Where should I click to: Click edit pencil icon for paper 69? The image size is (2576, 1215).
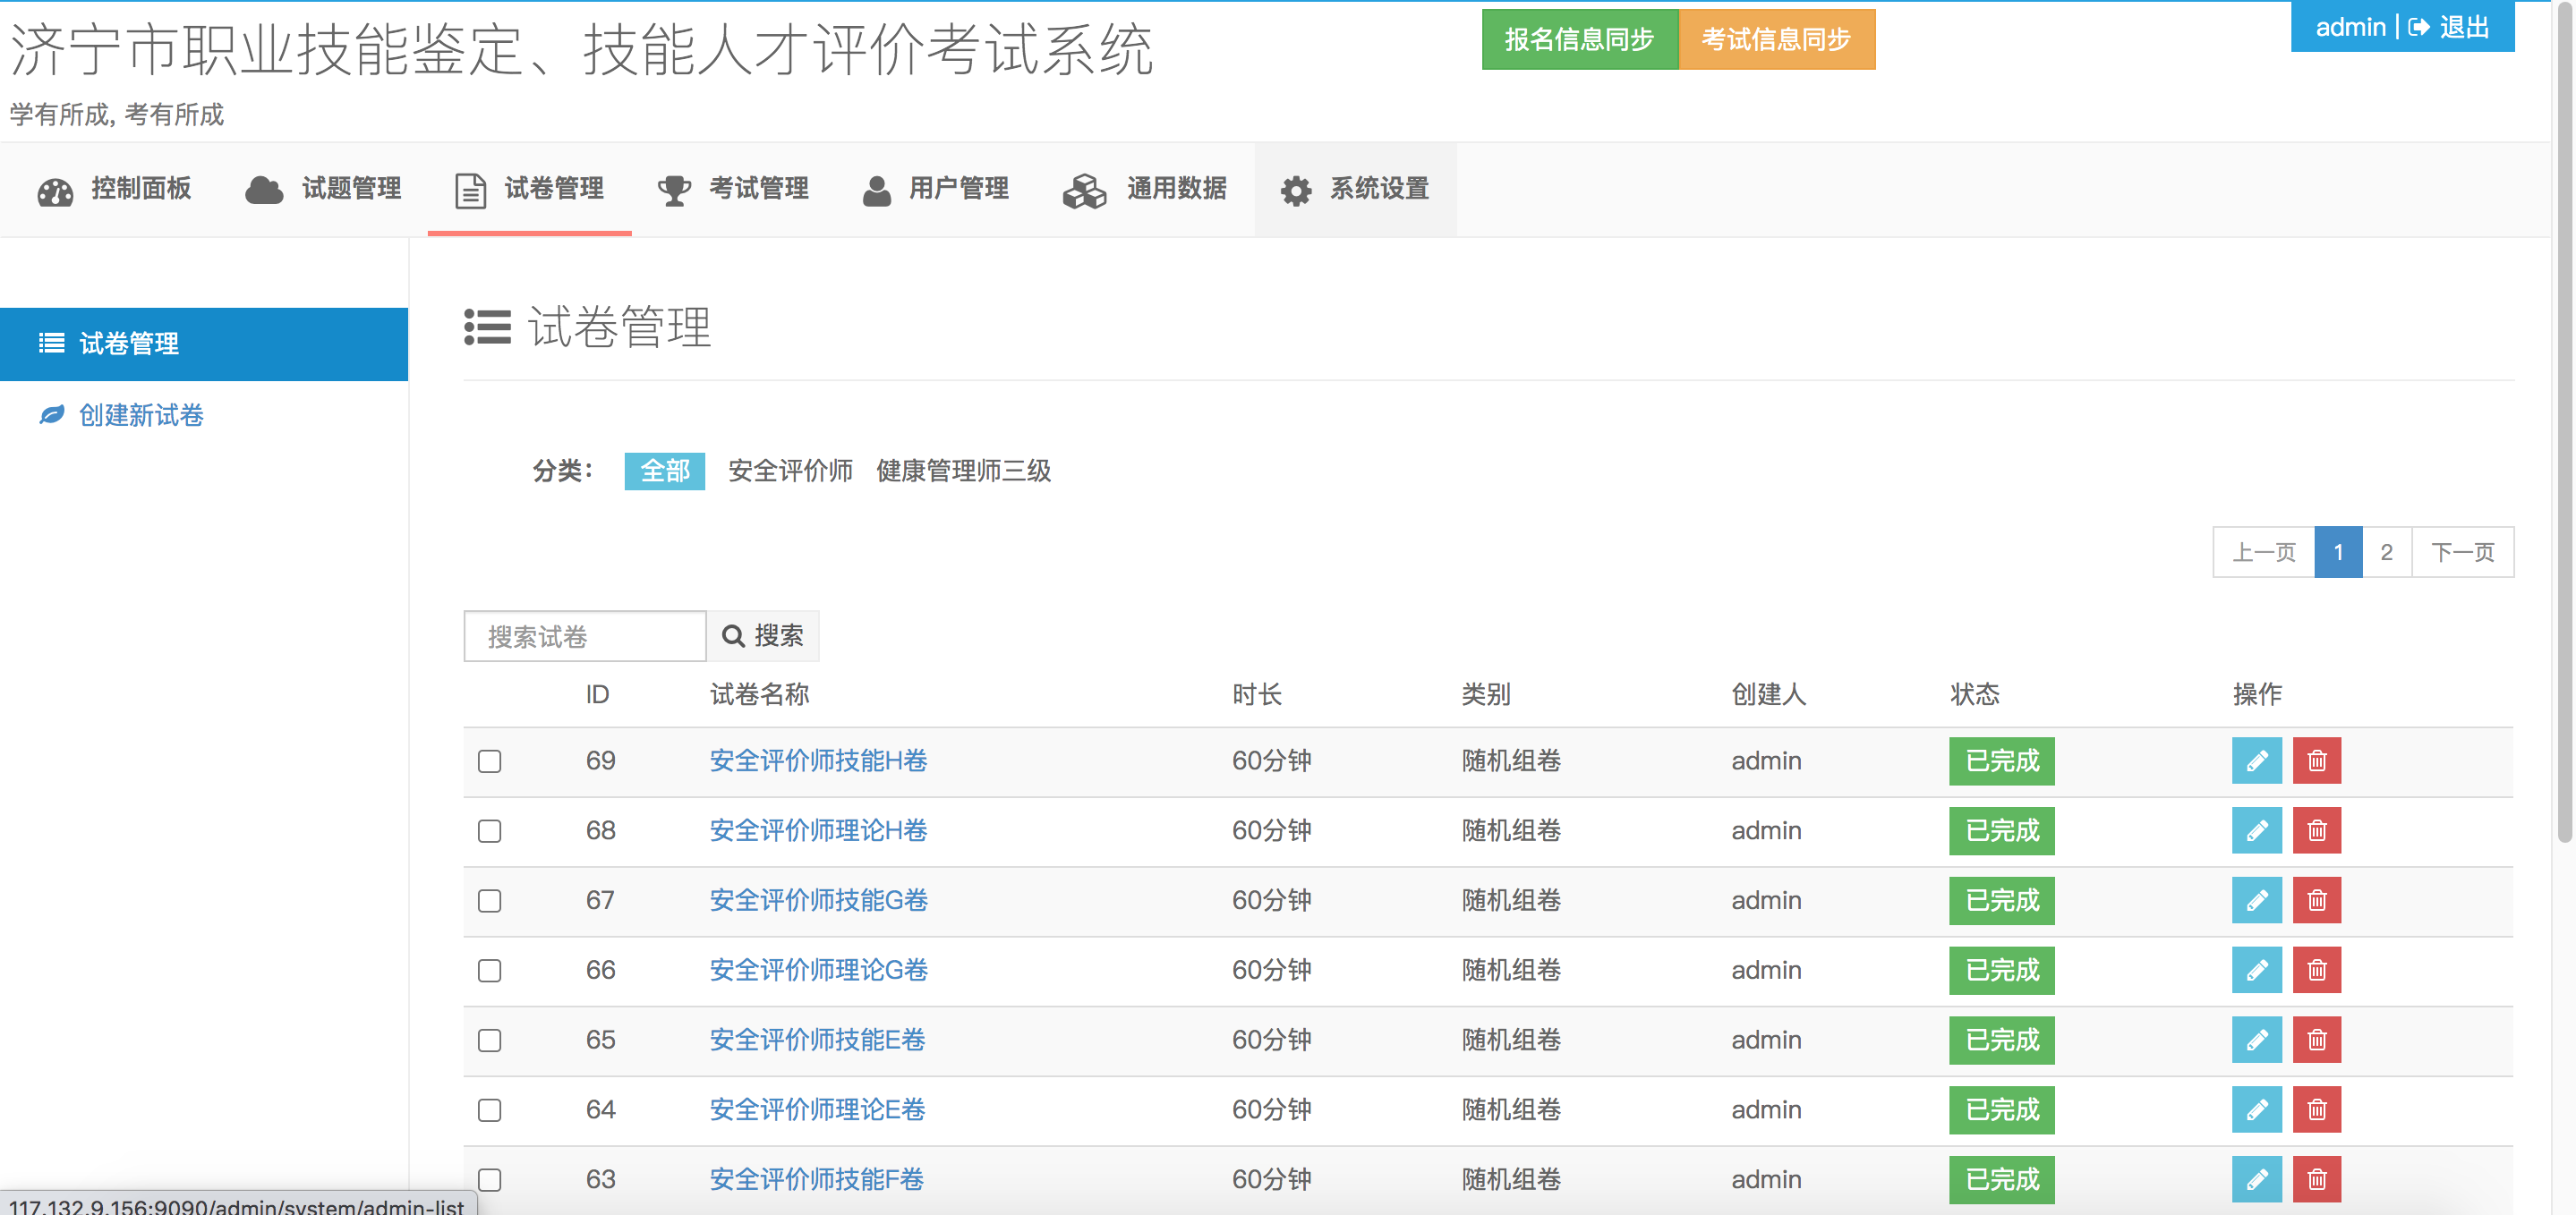click(x=2256, y=761)
